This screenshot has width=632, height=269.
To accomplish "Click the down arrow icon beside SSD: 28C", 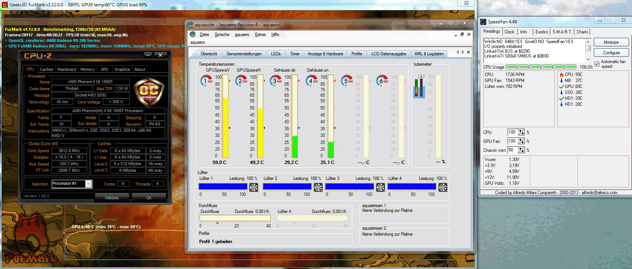I will click(562, 92).
